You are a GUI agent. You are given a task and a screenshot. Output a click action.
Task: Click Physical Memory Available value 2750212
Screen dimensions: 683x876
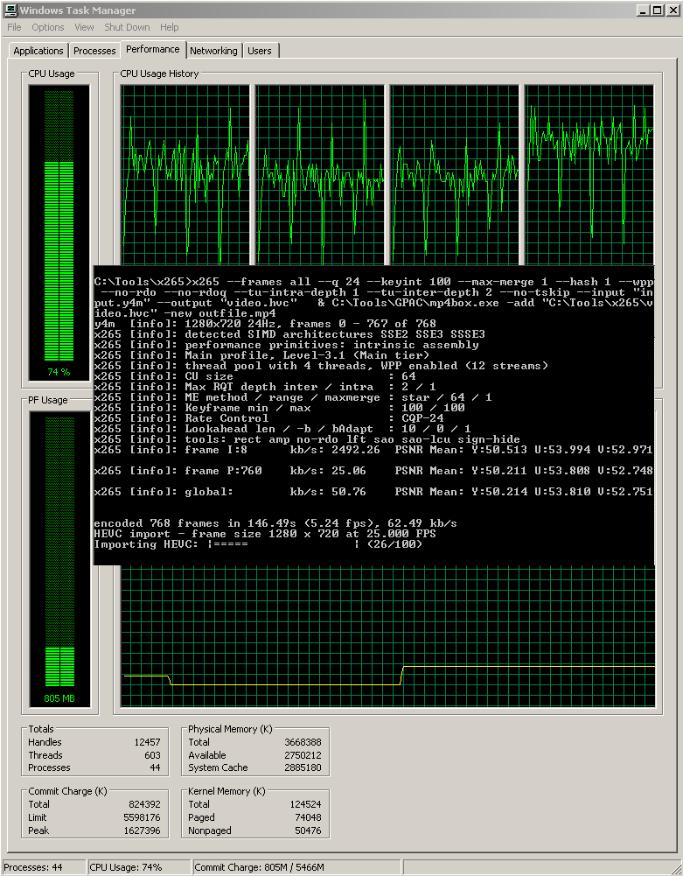(x=303, y=755)
